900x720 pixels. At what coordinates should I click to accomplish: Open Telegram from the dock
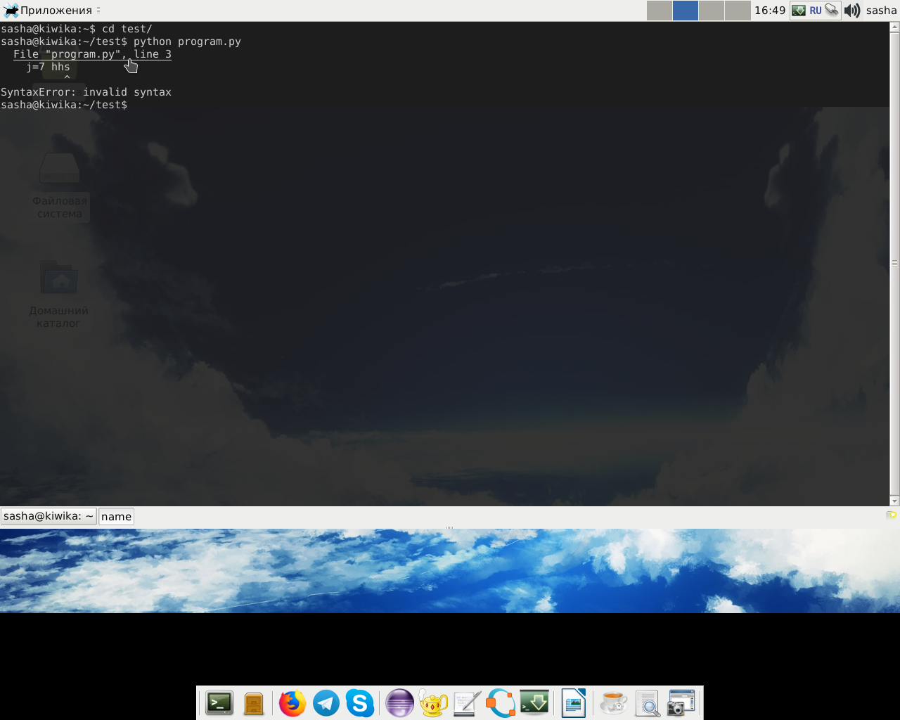click(326, 703)
